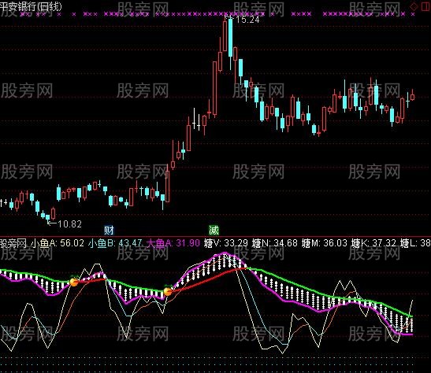The height and width of the screenshot is (373, 431).
Task: Click the red diamond icon at top right
Action: click(x=414, y=6)
